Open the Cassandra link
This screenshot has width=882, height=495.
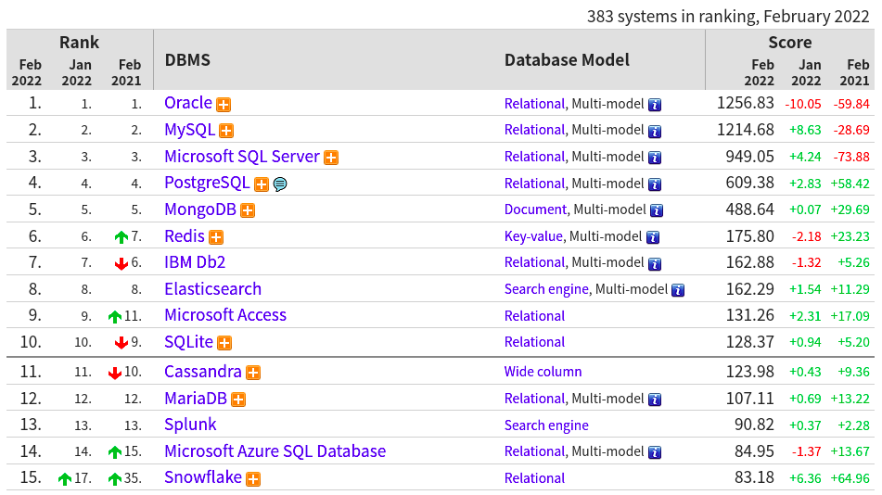tap(202, 371)
